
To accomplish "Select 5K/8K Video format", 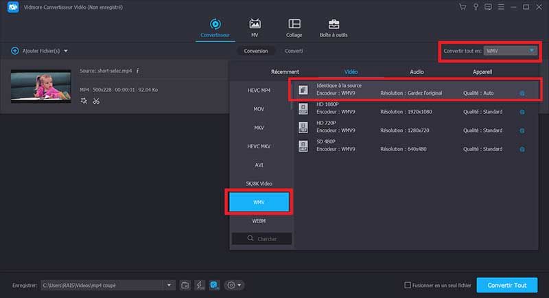I will click(x=259, y=183).
